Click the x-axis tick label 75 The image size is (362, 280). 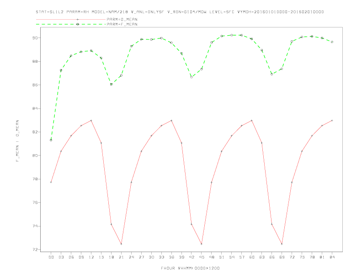(x=302, y=257)
